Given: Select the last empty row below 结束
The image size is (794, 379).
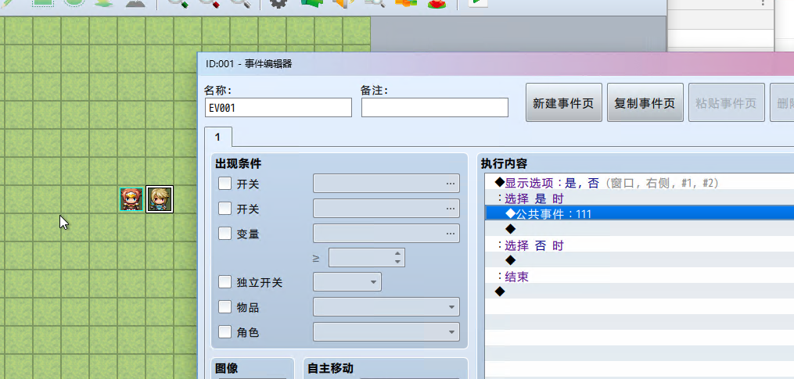Looking at the screenshot, I should pos(639,291).
